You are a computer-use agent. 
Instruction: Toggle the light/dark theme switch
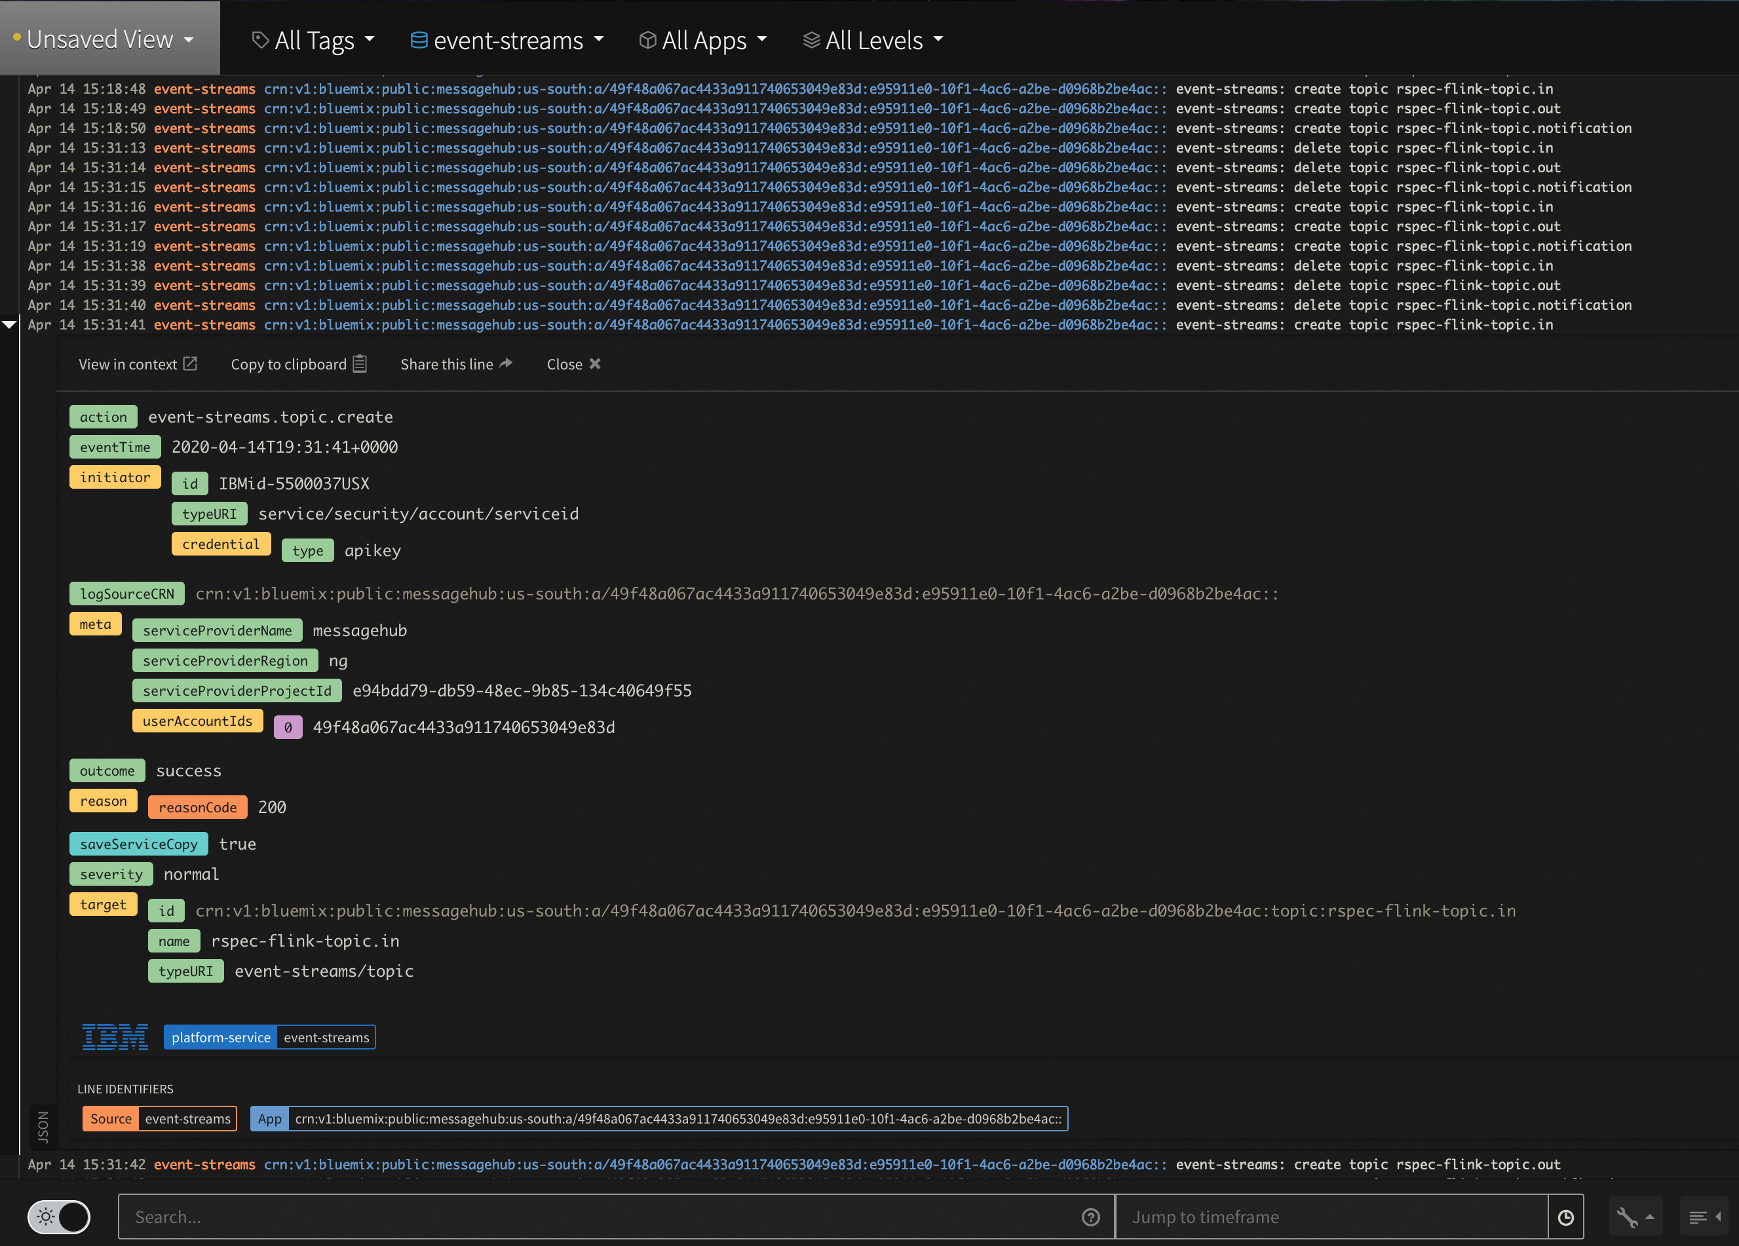click(59, 1217)
